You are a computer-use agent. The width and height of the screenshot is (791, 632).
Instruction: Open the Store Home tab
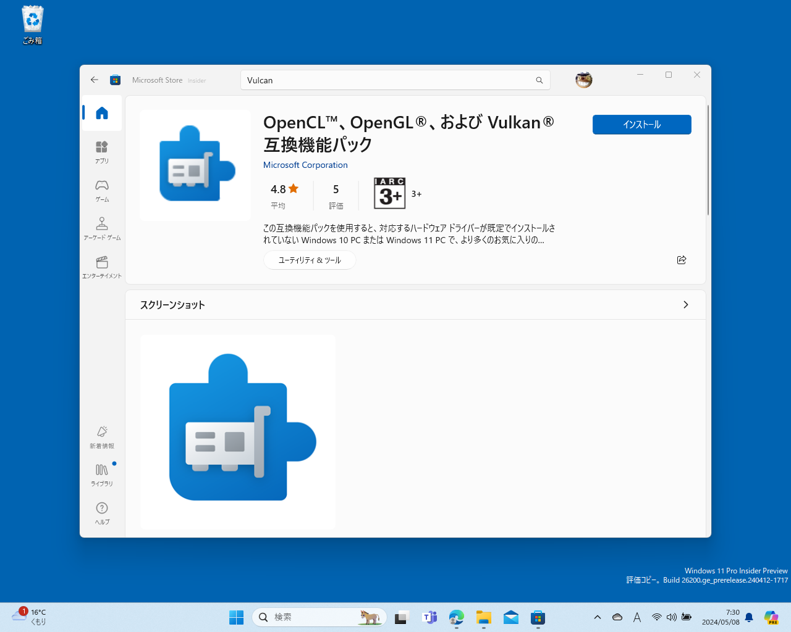pyautogui.click(x=102, y=113)
